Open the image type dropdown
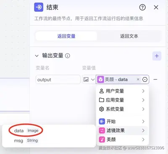The height and width of the screenshot is (154, 168). click(93, 80)
